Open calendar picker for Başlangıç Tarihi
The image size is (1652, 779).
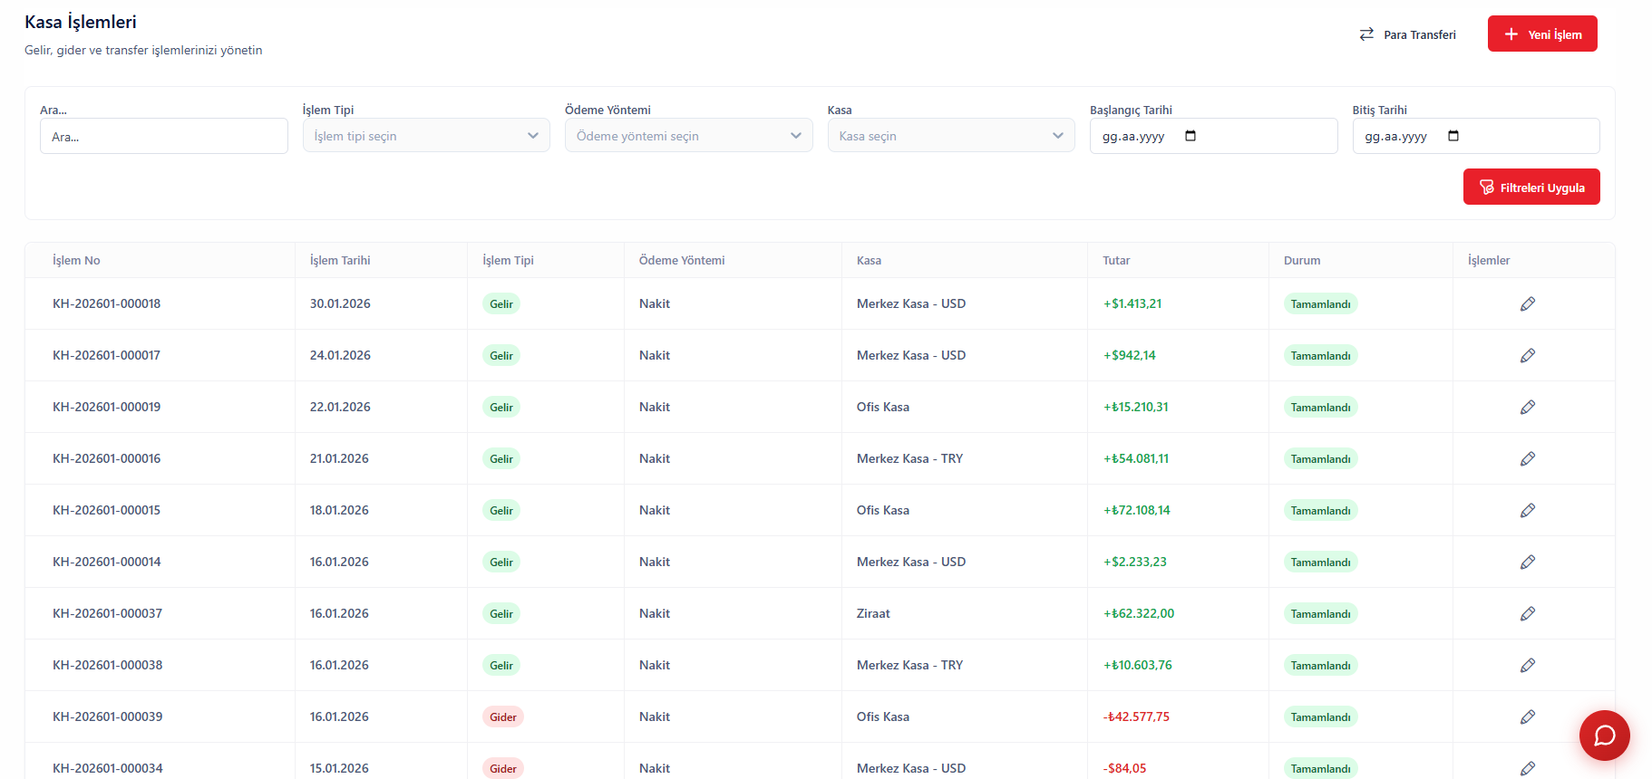pyautogui.click(x=1190, y=136)
